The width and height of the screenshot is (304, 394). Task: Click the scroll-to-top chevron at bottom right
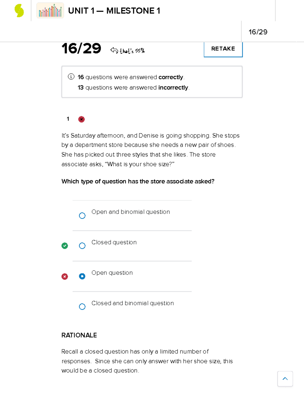click(285, 379)
